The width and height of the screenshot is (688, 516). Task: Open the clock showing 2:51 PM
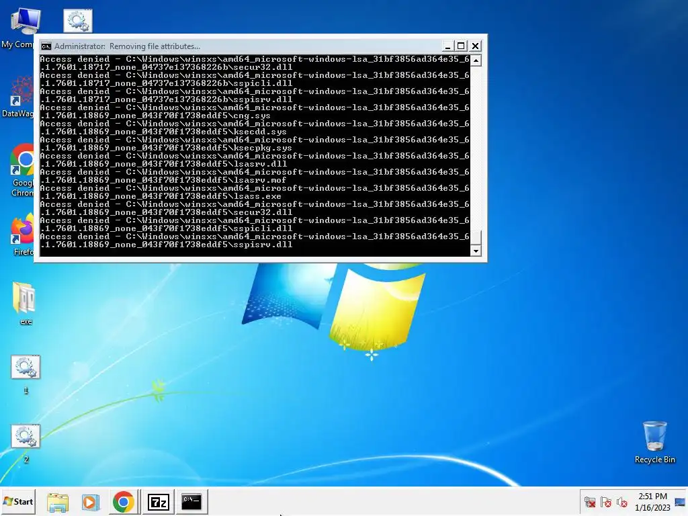652,502
